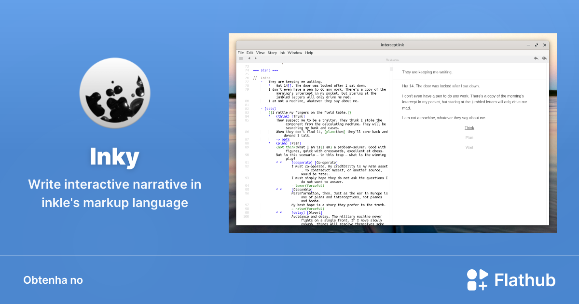Open the sidebar hamburger menu

[241, 58]
